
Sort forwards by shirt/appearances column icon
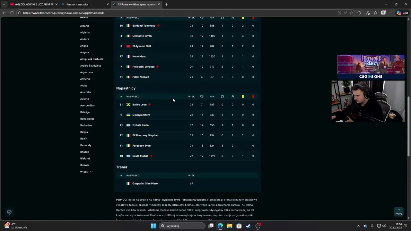point(202,97)
